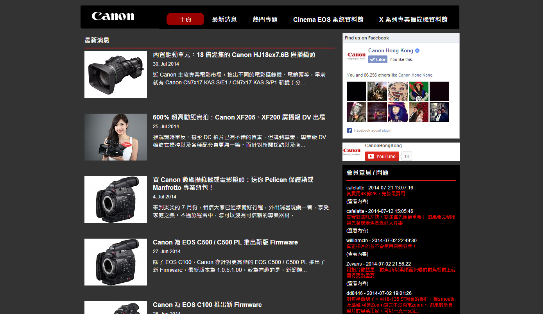Screen dimensions: 543x314
Task: Click date 27, Jun 2014
Action: click(167, 252)
